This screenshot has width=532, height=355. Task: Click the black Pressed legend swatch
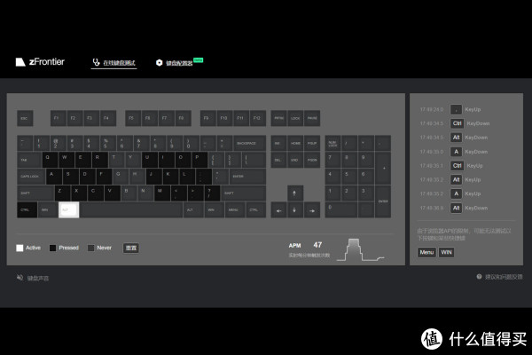pos(53,248)
